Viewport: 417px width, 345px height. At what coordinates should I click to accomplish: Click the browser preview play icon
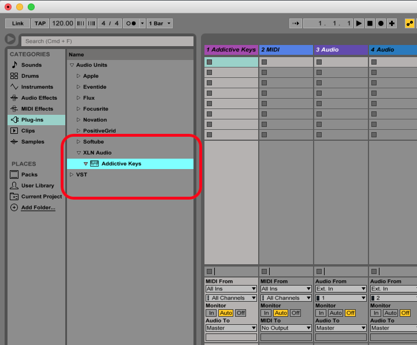pyautogui.click(x=10, y=39)
